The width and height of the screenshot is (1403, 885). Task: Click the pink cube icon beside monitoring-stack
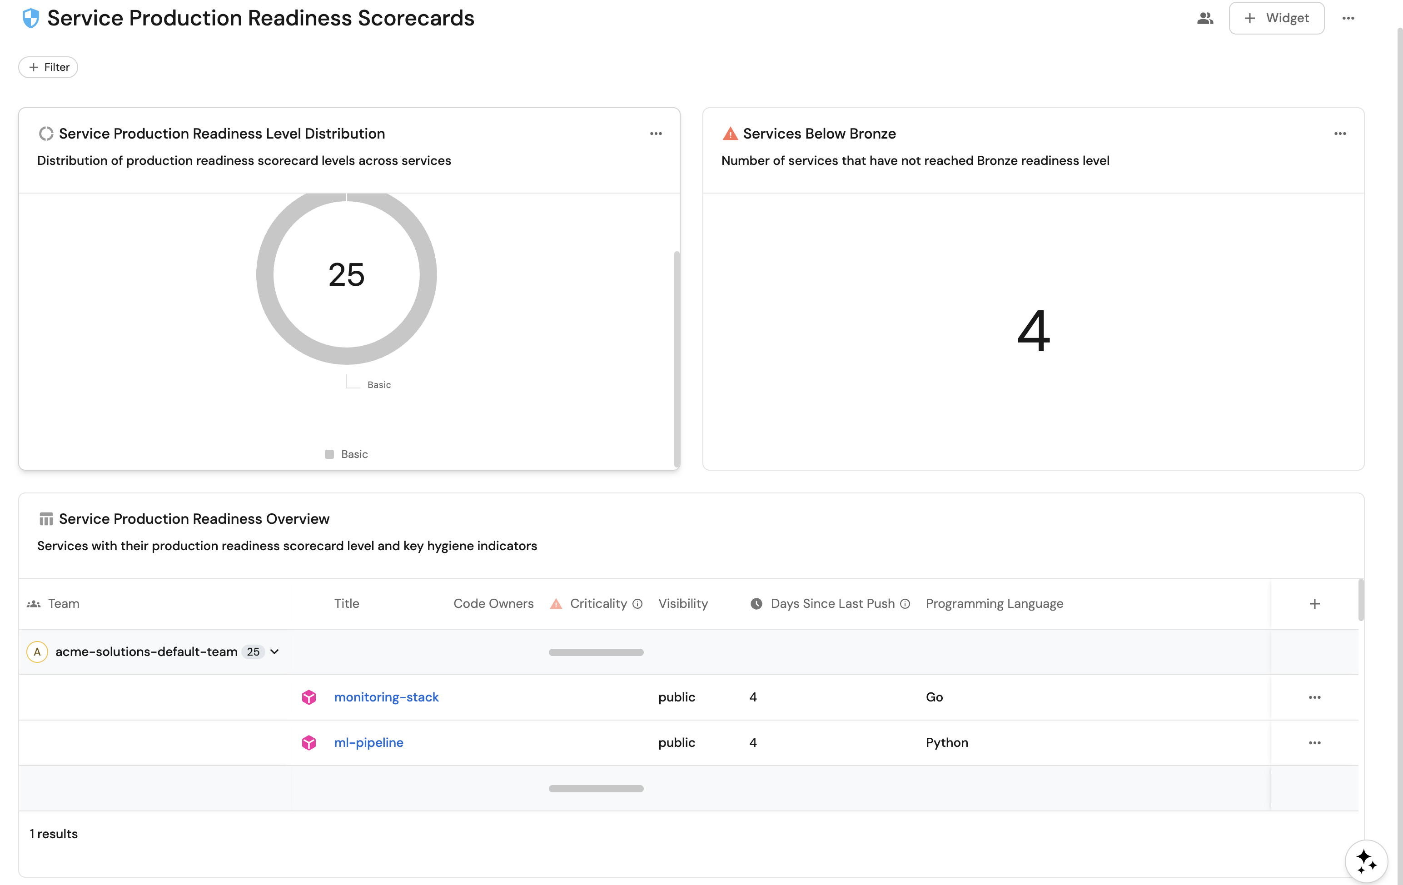click(309, 697)
